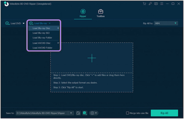Click the Toolbox briefcase icon
The height and width of the screenshot is (119, 184).
[x=101, y=12]
